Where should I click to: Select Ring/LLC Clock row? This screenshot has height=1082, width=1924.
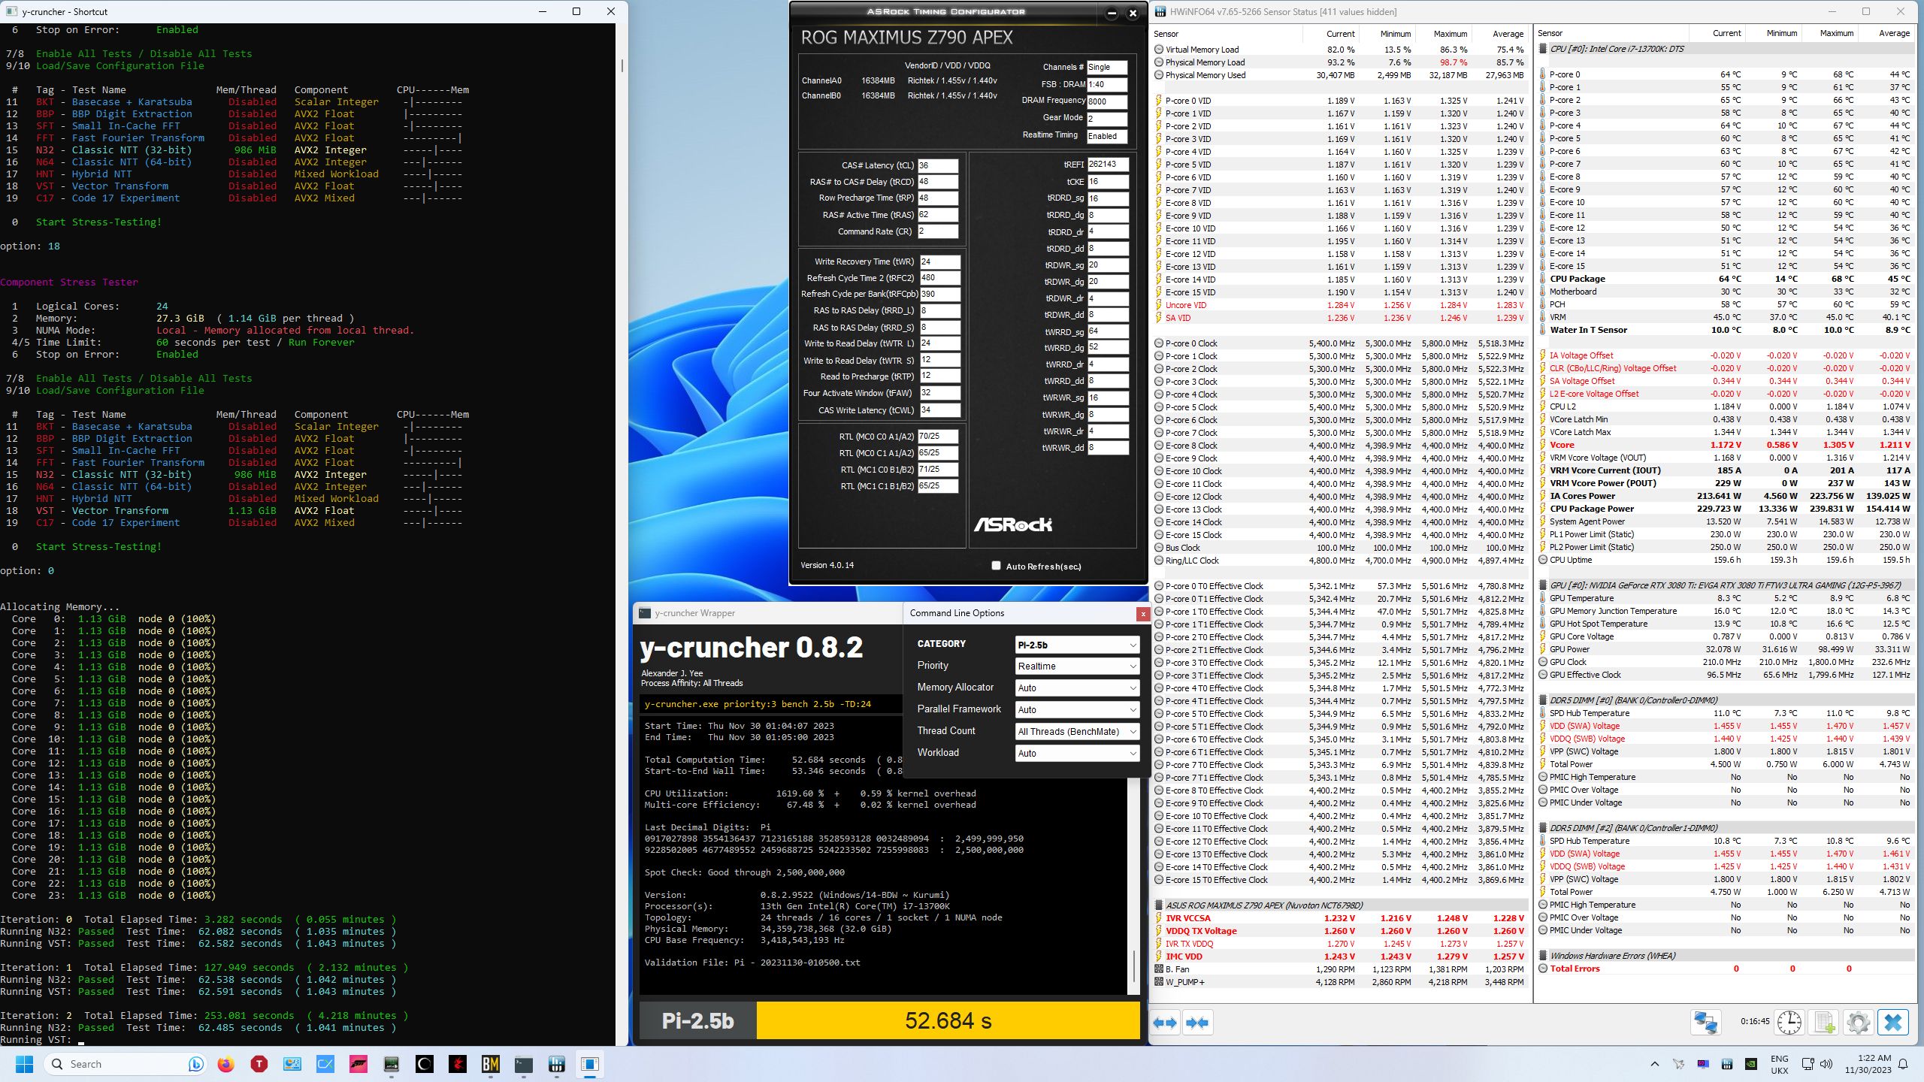(x=1340, y=561)
